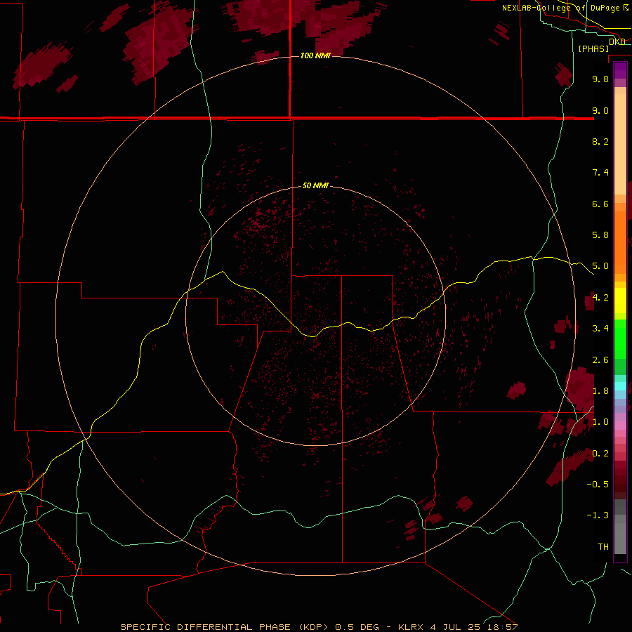This screenshot has height=632, width=632.
Task: Click the -1.3 scale value
Action: (598, 515)
